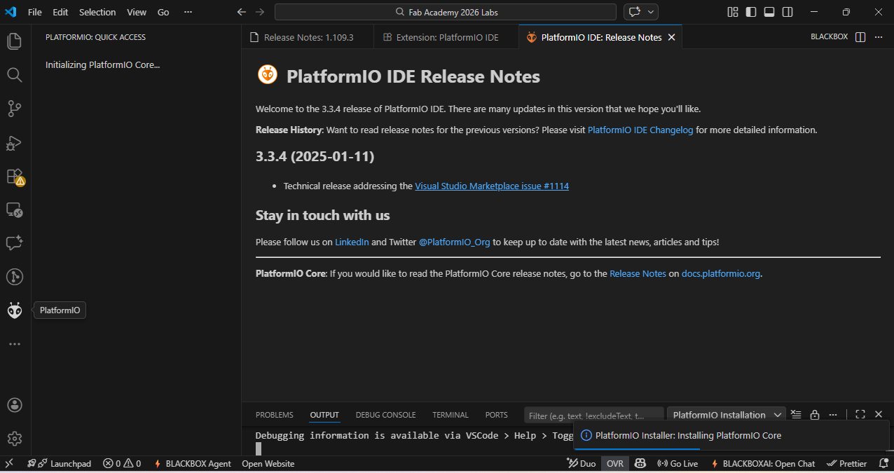Open the Git graph icon in activity bar
Viewport: 894px width, 473px height.
15,277
